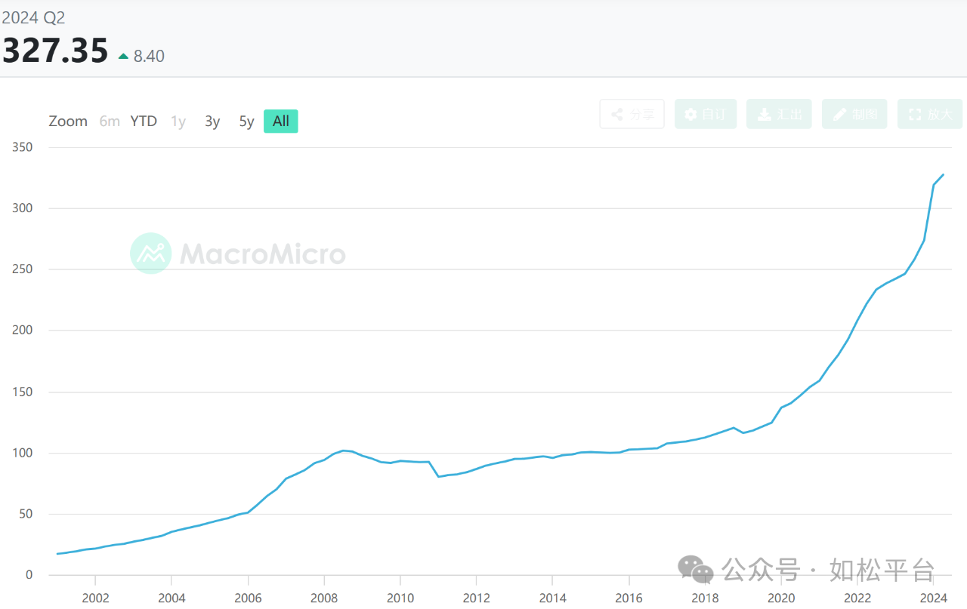
Task: Click the 公众号 如松平台 watermark text
Action: 828,570
